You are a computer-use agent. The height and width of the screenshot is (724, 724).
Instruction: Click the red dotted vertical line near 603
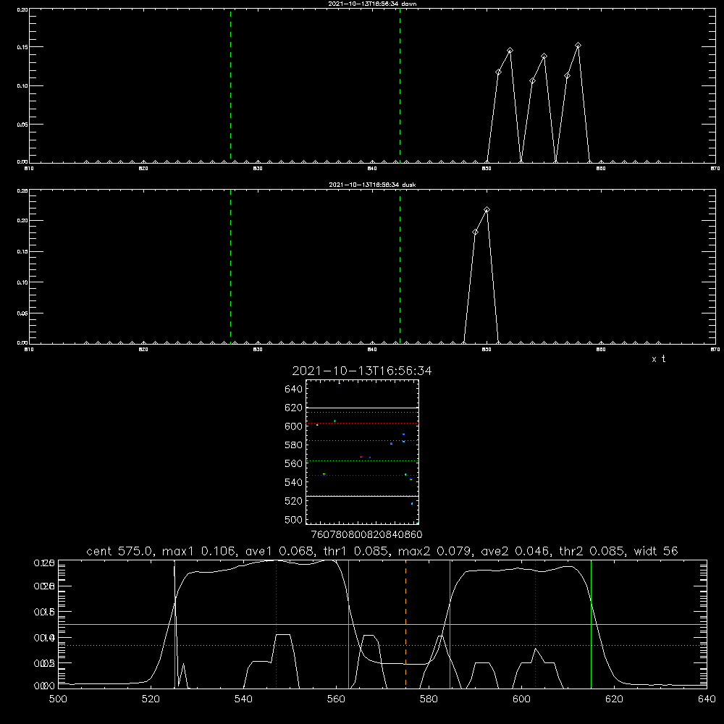point(536,623)
